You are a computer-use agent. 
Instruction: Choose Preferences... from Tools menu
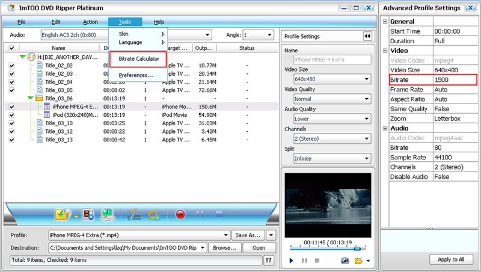[x=136, y=75]
